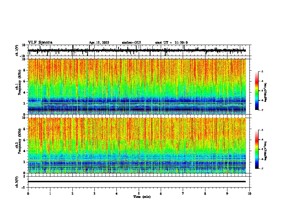The image size is (281, 217).
Task: Click the ch.1 spectrogram "8" kHz tick label
Action: pos(24,70)
